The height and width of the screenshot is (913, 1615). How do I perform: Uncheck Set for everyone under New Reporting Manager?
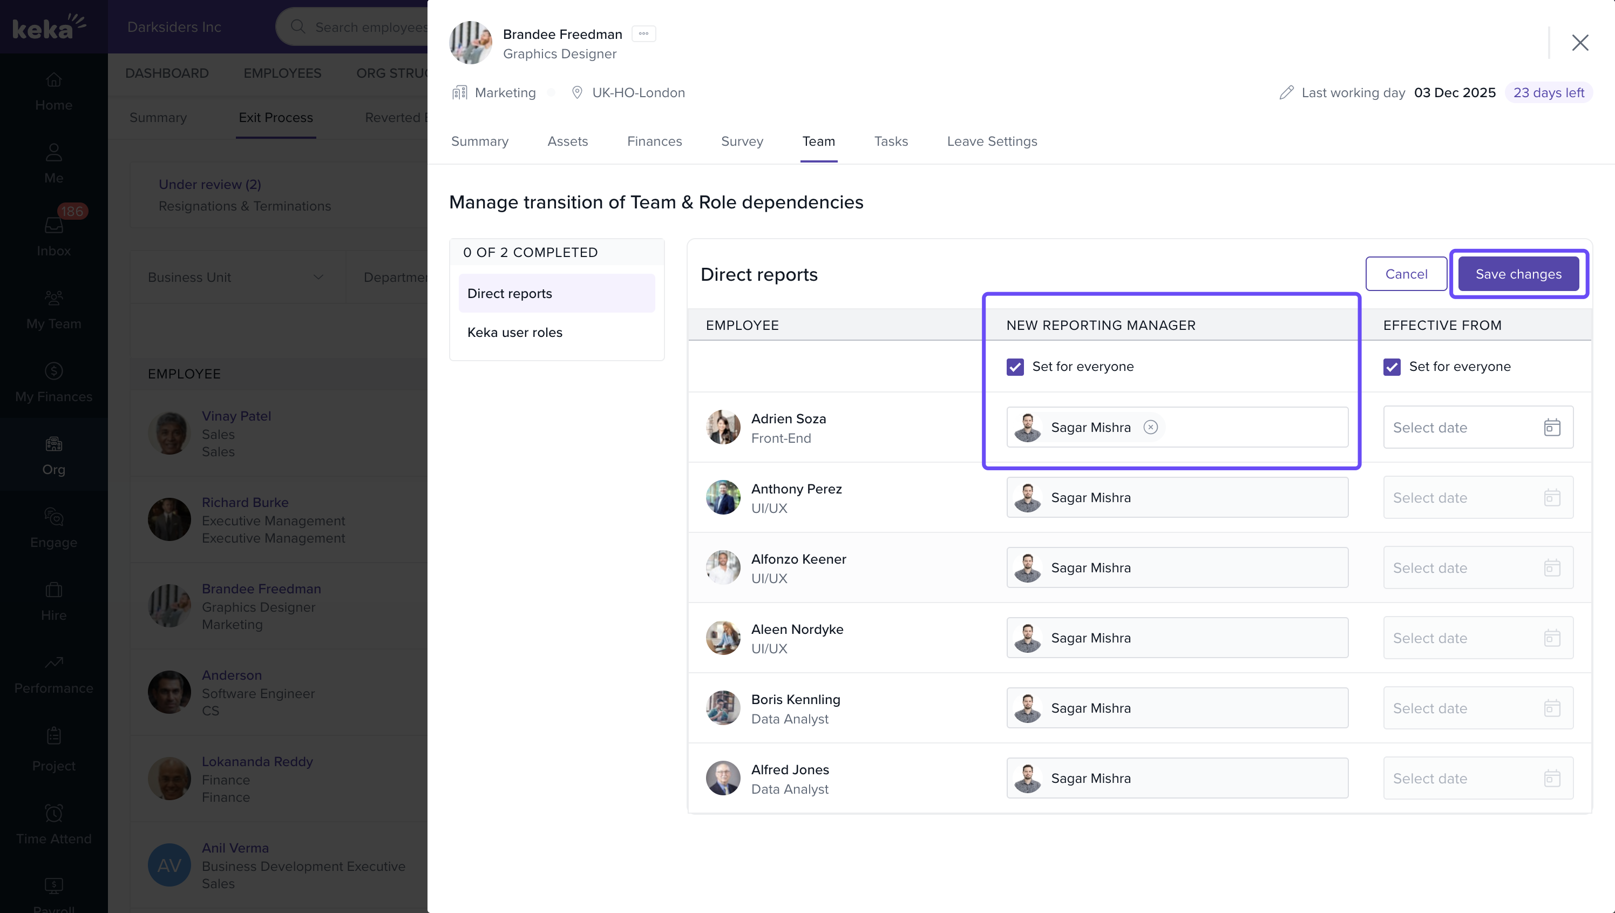coord(1015,367)
